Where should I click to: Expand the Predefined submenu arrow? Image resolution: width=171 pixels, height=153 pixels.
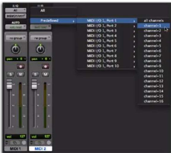pyautogui.click(x=74, y=21)
